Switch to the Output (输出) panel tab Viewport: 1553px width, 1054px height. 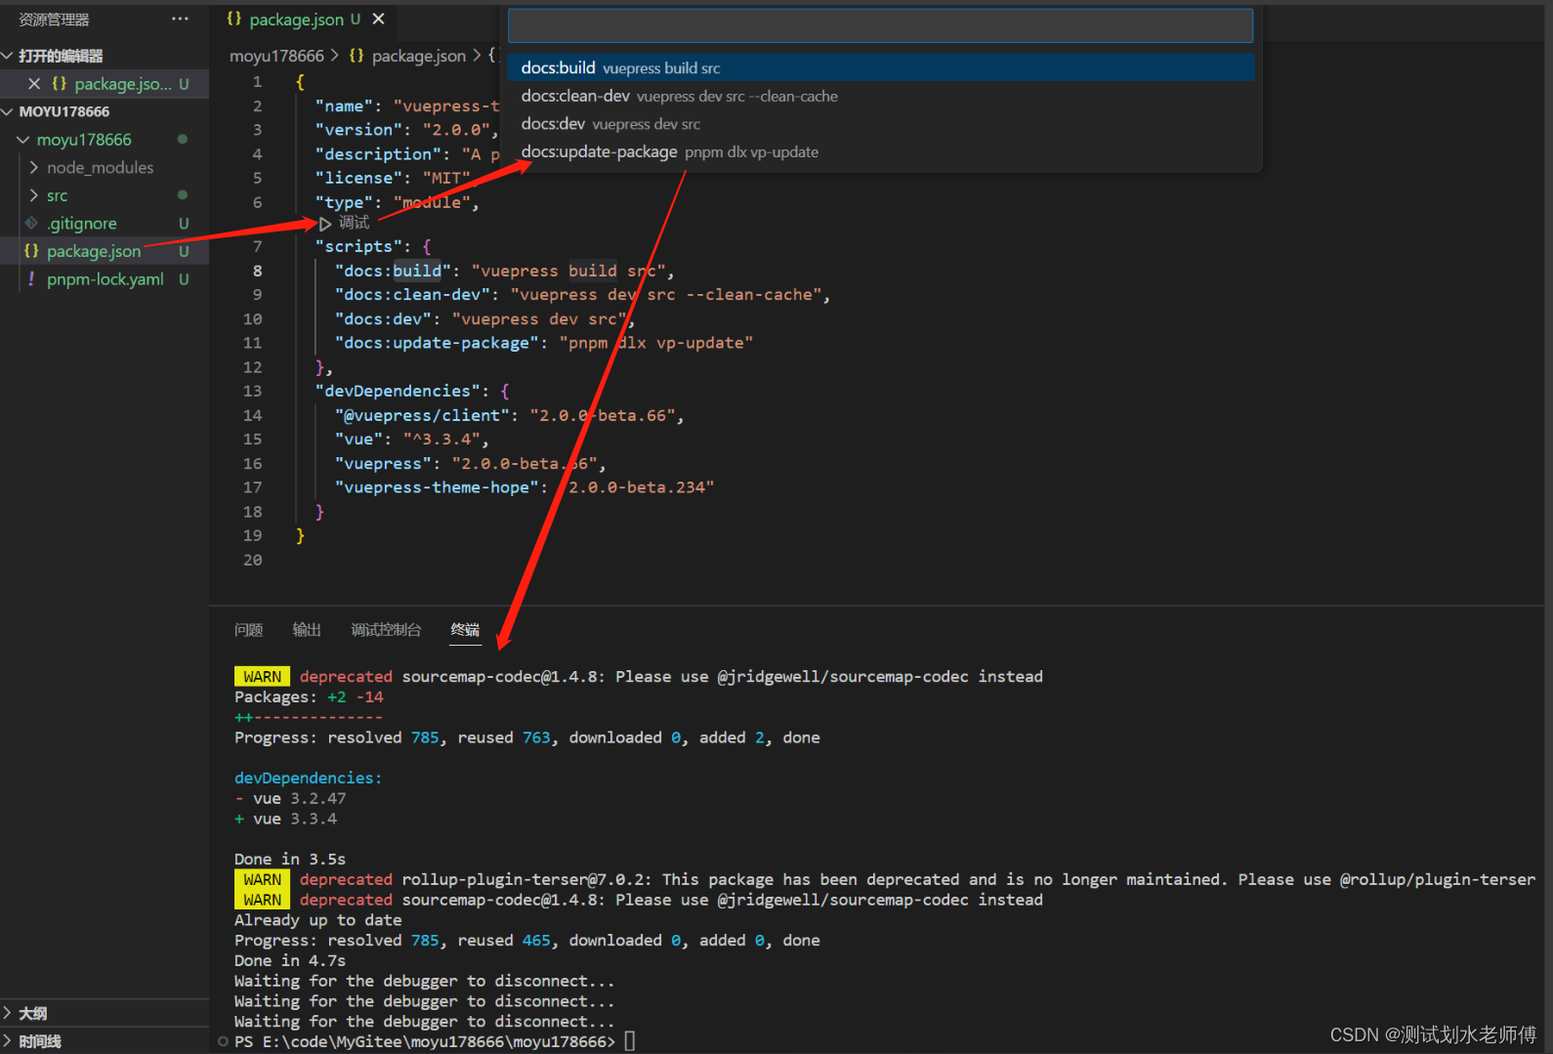coord(307,630)
